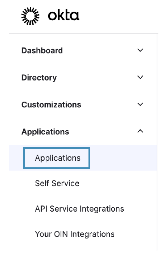This screenshot has height=253, width=165.
Task: Expand the Customizations chevron arrow
Action: click(x=140, y=104)
